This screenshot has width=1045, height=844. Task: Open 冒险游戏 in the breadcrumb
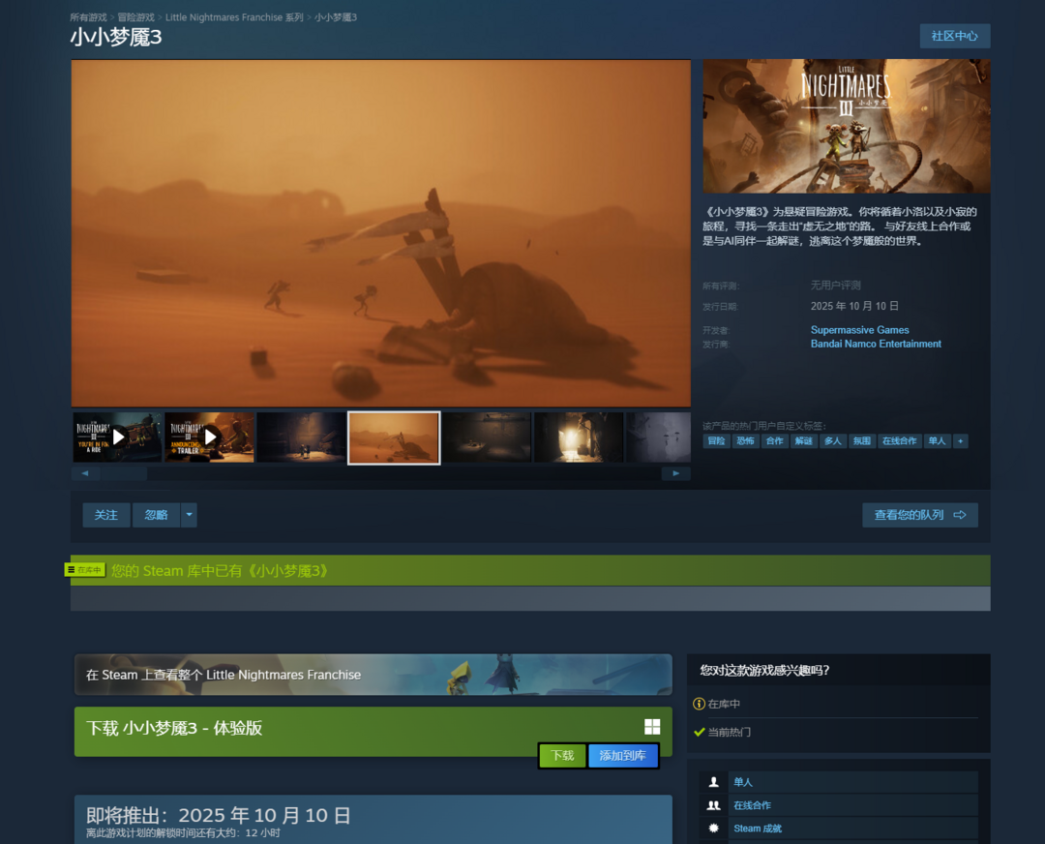(136, 17)
